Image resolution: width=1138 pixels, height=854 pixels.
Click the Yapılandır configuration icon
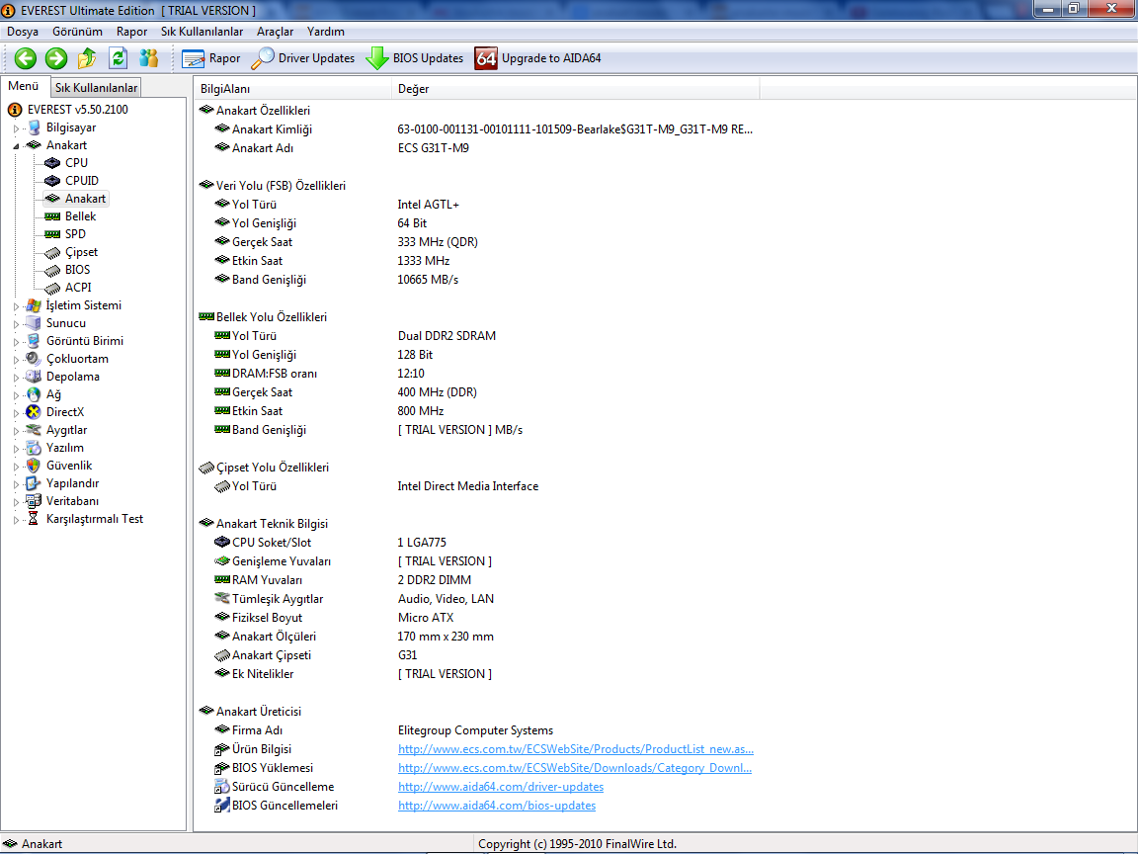34,483
